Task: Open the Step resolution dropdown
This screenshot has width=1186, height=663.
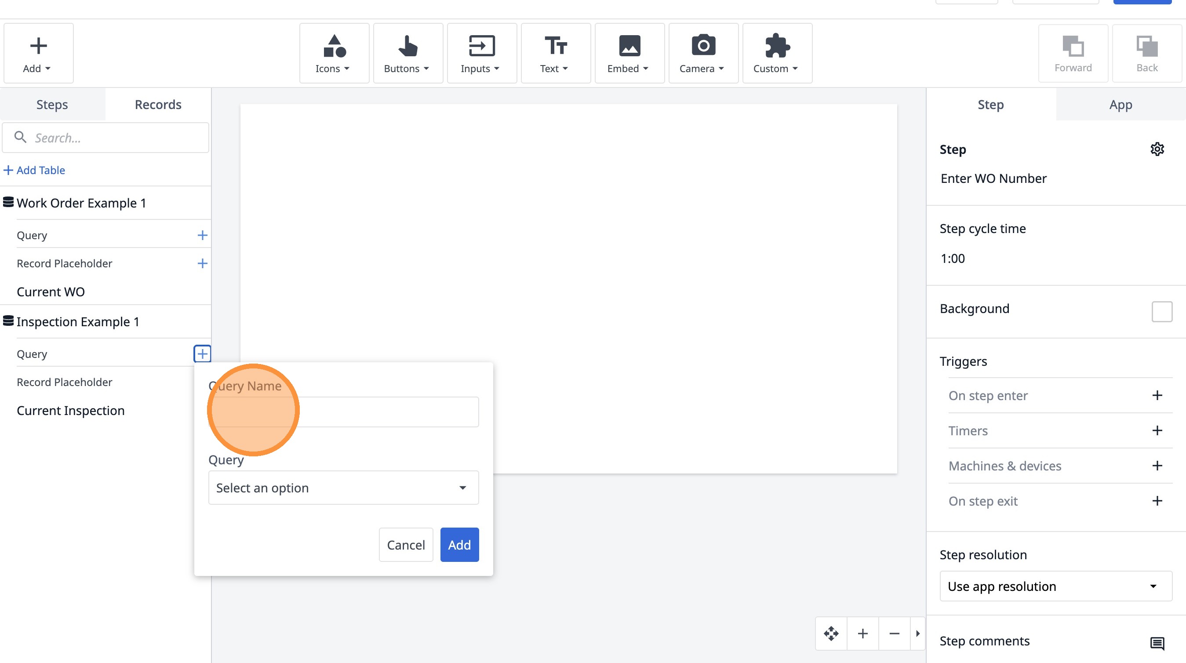Action: point(1055,586)
